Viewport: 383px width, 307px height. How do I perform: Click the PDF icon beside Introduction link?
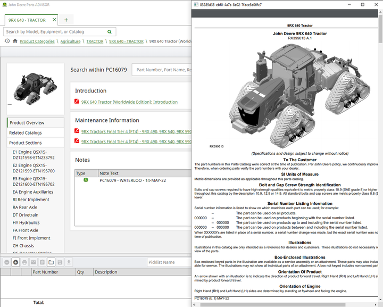coord(77,101)
